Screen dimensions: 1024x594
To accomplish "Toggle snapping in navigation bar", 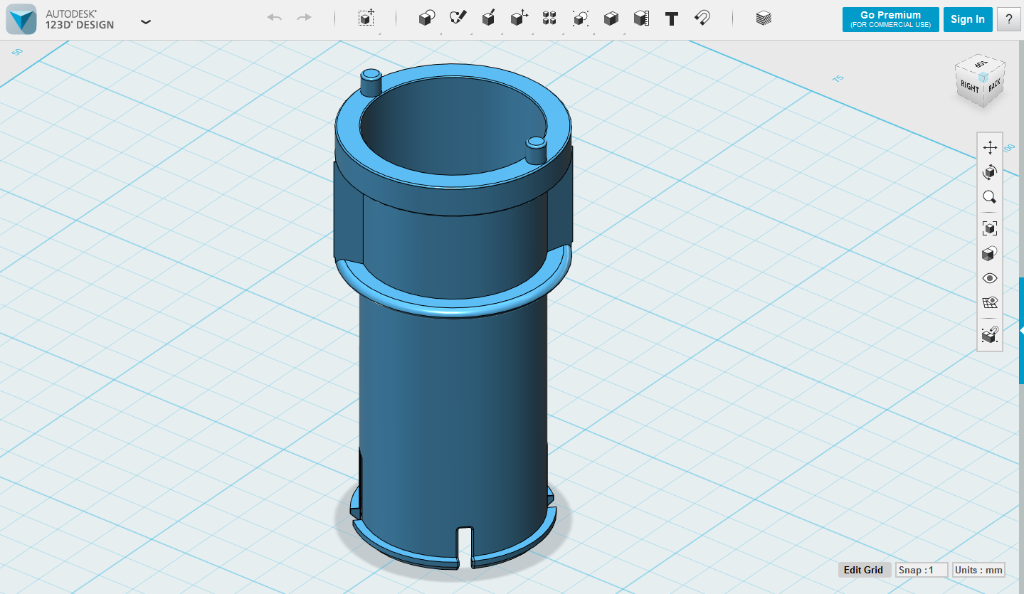I will (x=989, y=334).
